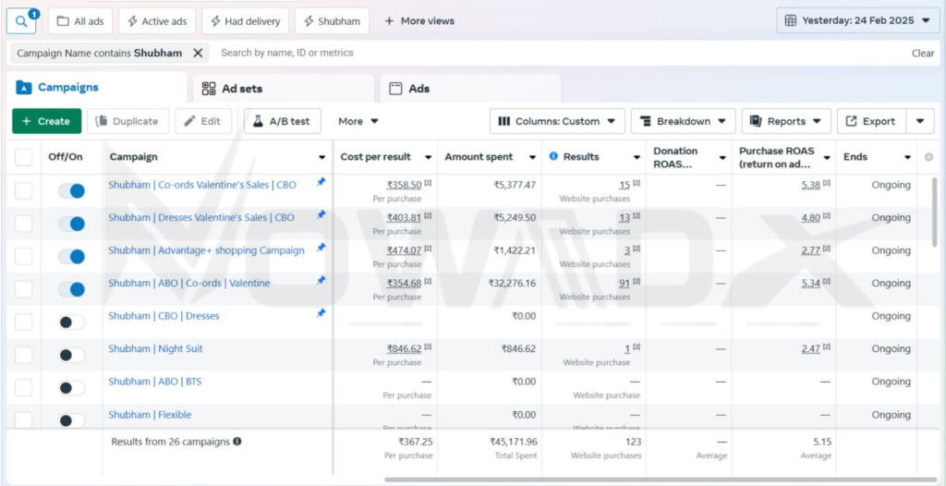Click the horizontal scrollbar below the table
The image size is (946, 486).
[x=647, y=480]
